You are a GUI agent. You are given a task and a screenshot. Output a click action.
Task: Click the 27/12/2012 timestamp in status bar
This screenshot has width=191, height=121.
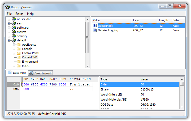click(x=21, y=114)
